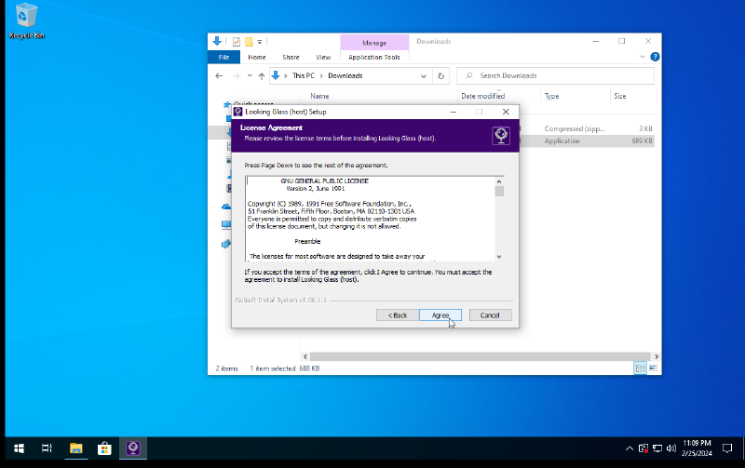Collapse the Explorer ribbon chevron

(643, 57)
